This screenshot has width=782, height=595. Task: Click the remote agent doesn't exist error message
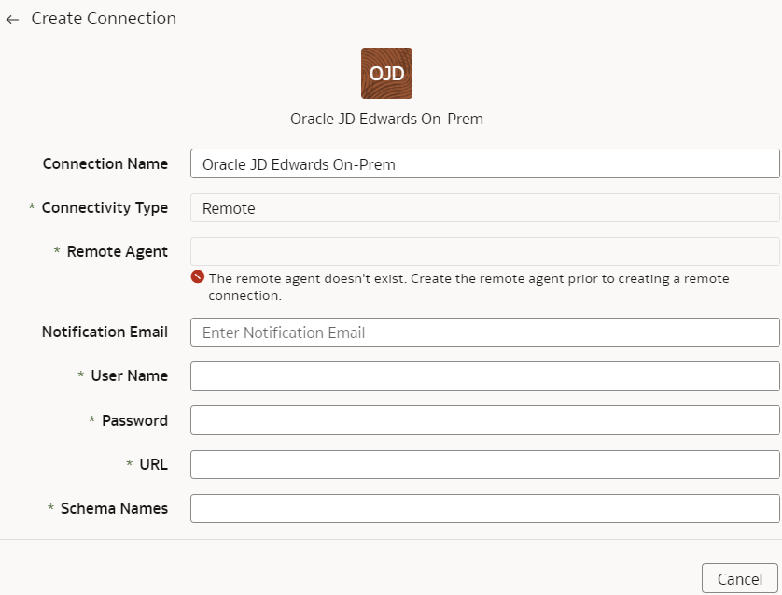468,287
